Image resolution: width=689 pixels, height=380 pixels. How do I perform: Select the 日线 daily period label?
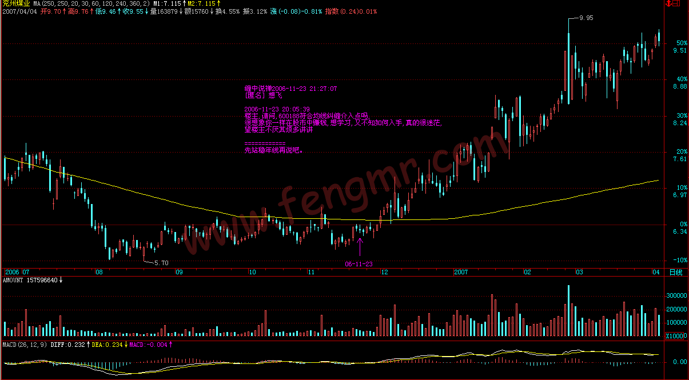pos(675,273)
